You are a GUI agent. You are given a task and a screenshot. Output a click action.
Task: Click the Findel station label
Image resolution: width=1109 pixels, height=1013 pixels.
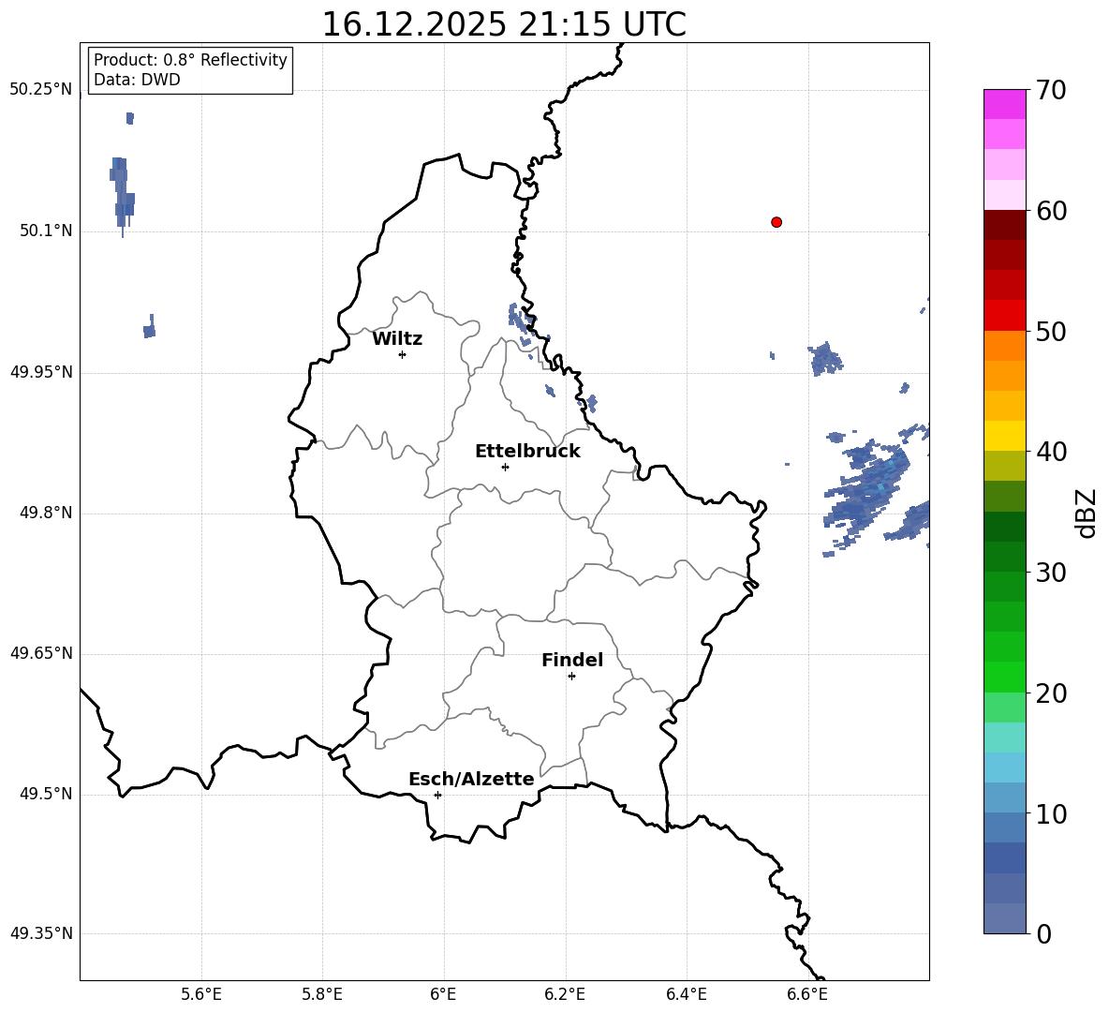click(x=572, y=660)
